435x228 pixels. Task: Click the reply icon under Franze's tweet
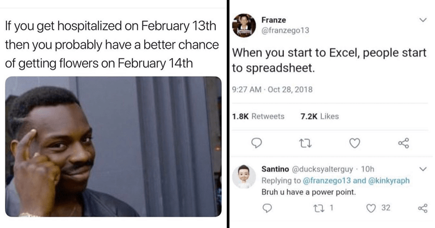coord(256,143)
